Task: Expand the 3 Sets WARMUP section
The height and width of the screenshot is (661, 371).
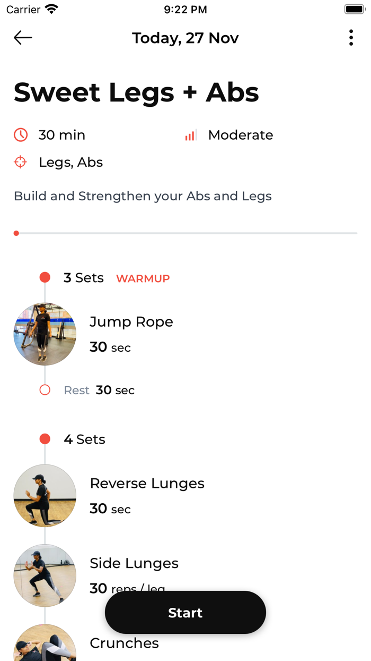Action: 83,277
